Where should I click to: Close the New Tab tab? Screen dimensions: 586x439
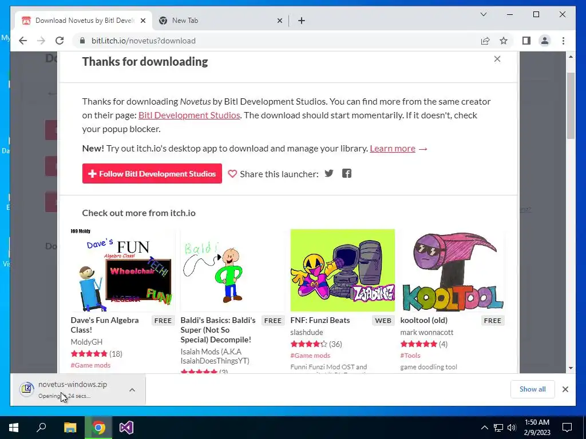pyautogui.click(x=279, y=21)
